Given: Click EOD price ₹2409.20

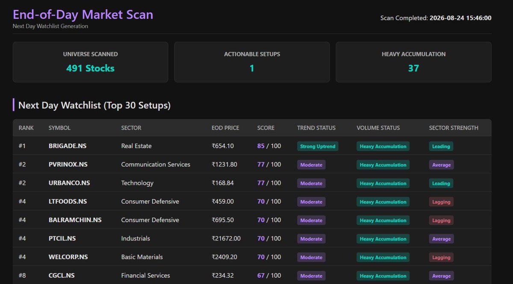Looking at the screenshot, I should click(224, 257).
